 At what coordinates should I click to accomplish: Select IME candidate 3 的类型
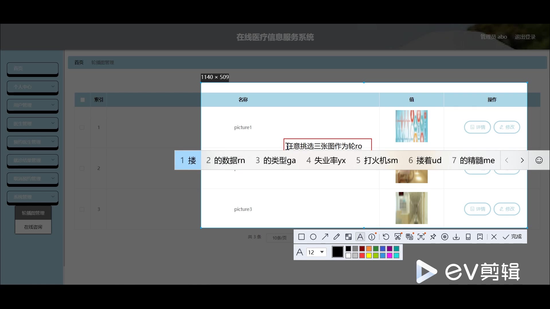pos(276,160)
